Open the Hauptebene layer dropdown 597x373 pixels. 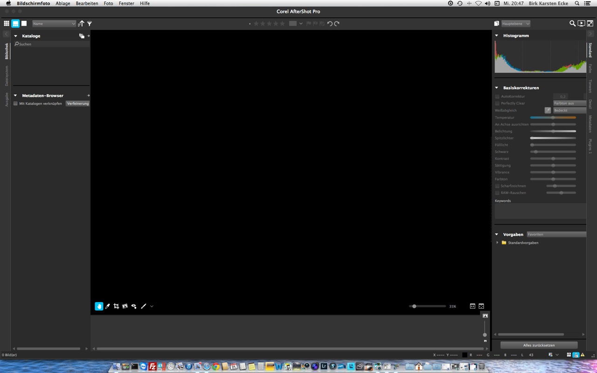(516, 23)
